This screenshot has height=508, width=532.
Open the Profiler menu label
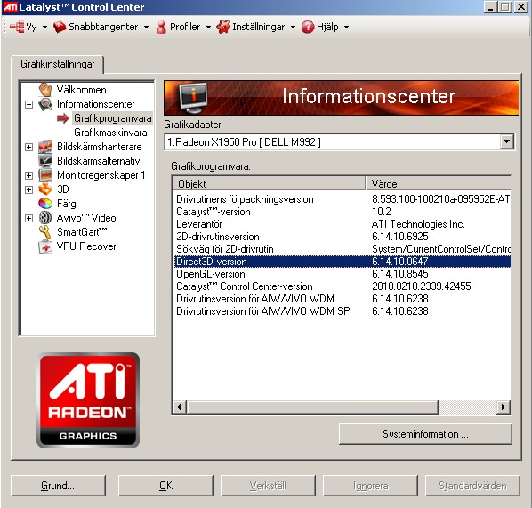(185, 27)
